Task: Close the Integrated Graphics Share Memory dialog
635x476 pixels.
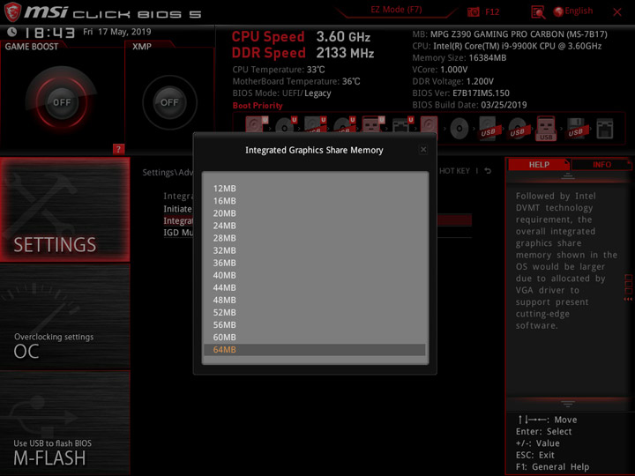Action: (x=423, y=149)
